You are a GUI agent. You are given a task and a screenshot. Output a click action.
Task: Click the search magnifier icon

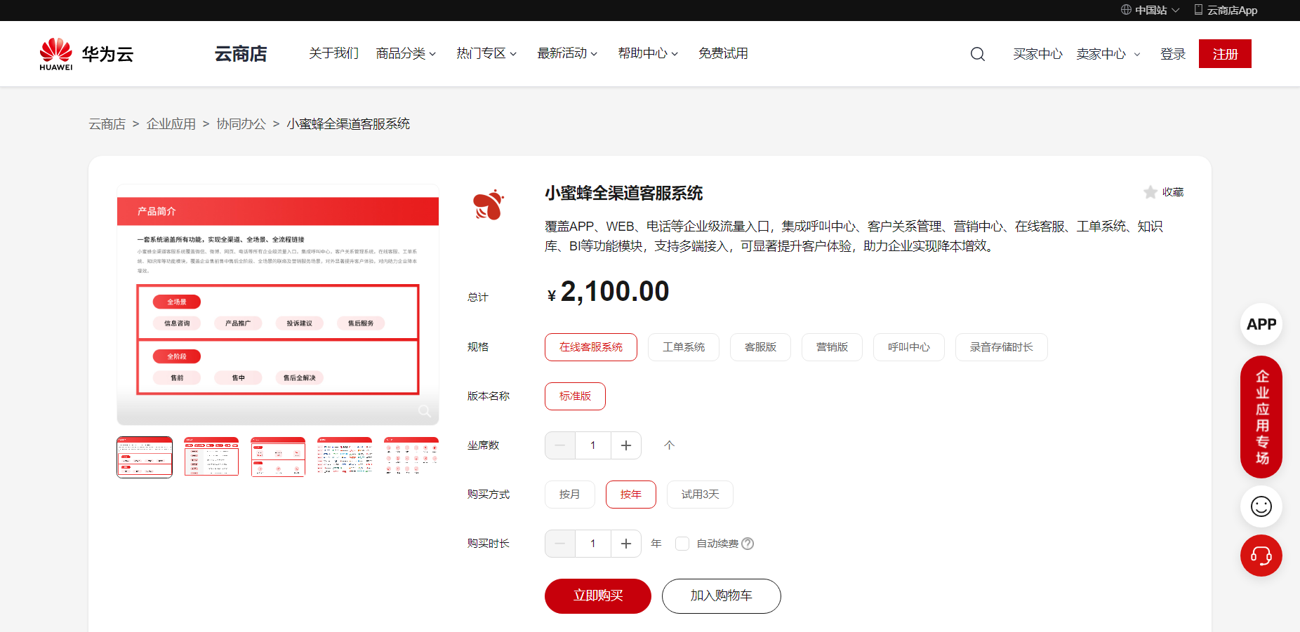pos(977,54)
